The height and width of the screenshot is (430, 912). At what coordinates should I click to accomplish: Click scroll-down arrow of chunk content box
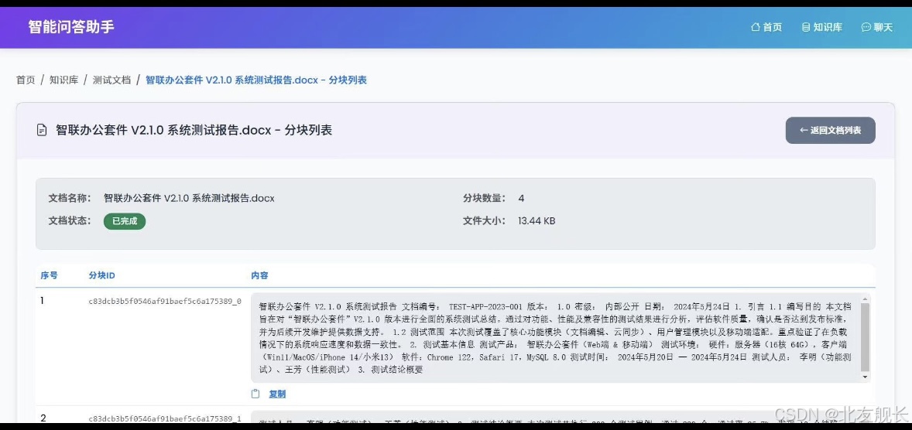pyautogui.click(x=866, y=377)
